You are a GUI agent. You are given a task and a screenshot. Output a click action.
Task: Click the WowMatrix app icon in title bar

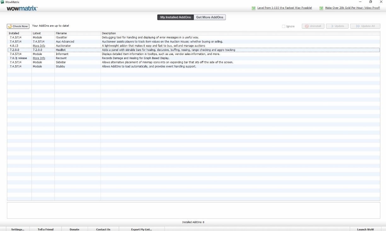coord(2,2)
